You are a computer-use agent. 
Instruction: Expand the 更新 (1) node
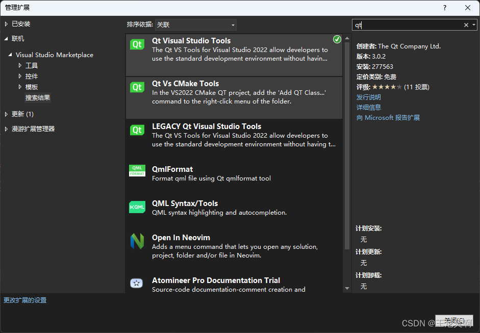point(6,114)
